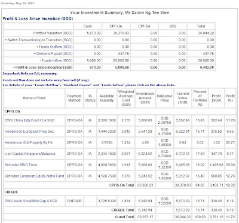Image resolution: width=239 pixels, height=223 pixels.
Task: Click Lion Capital current value 6,372.31
Action: [x=183, y=154]
